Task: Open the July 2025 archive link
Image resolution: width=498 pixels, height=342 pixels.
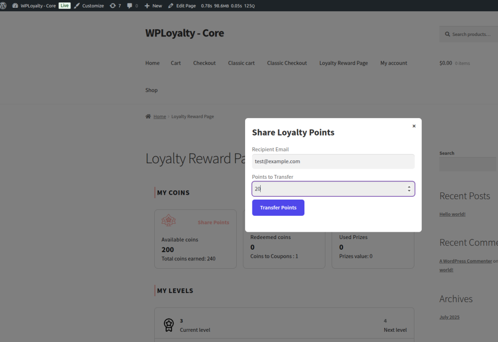Action: (449, 317)
